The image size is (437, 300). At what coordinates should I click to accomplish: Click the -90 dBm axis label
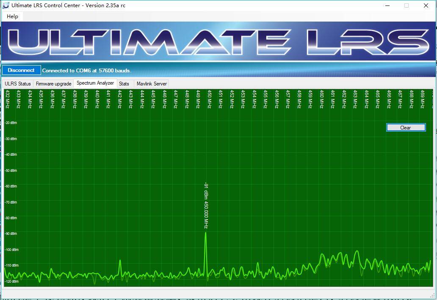[11, 234]
